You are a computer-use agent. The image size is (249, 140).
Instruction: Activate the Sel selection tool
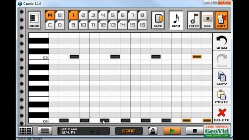pyautogui.click(x=207, y=20)
